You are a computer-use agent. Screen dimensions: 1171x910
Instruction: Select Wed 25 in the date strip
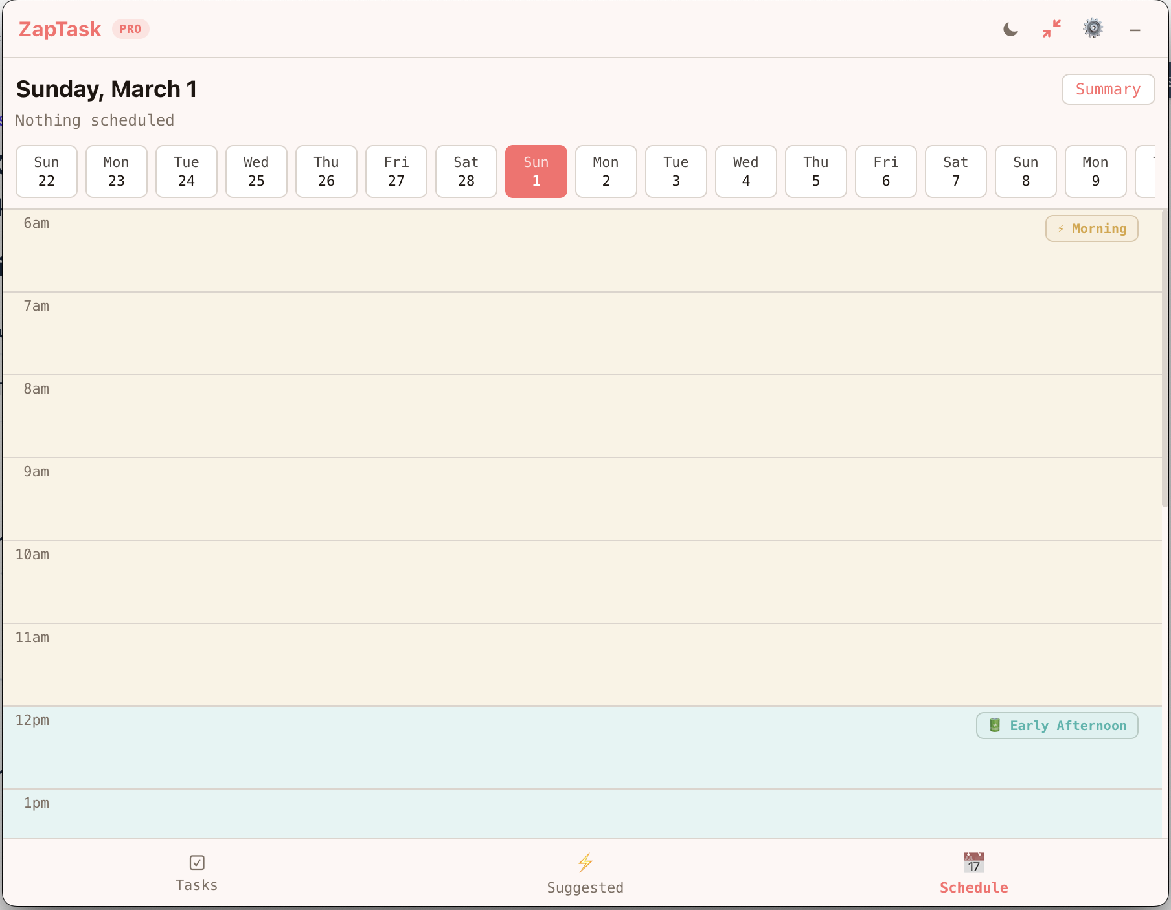pos(256,172)
